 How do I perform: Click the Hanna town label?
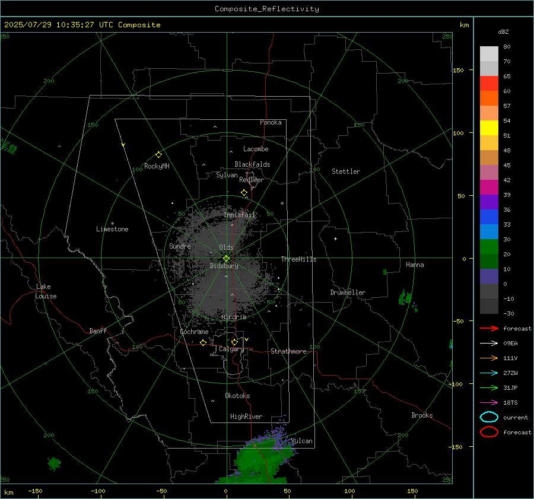(415, 265)
